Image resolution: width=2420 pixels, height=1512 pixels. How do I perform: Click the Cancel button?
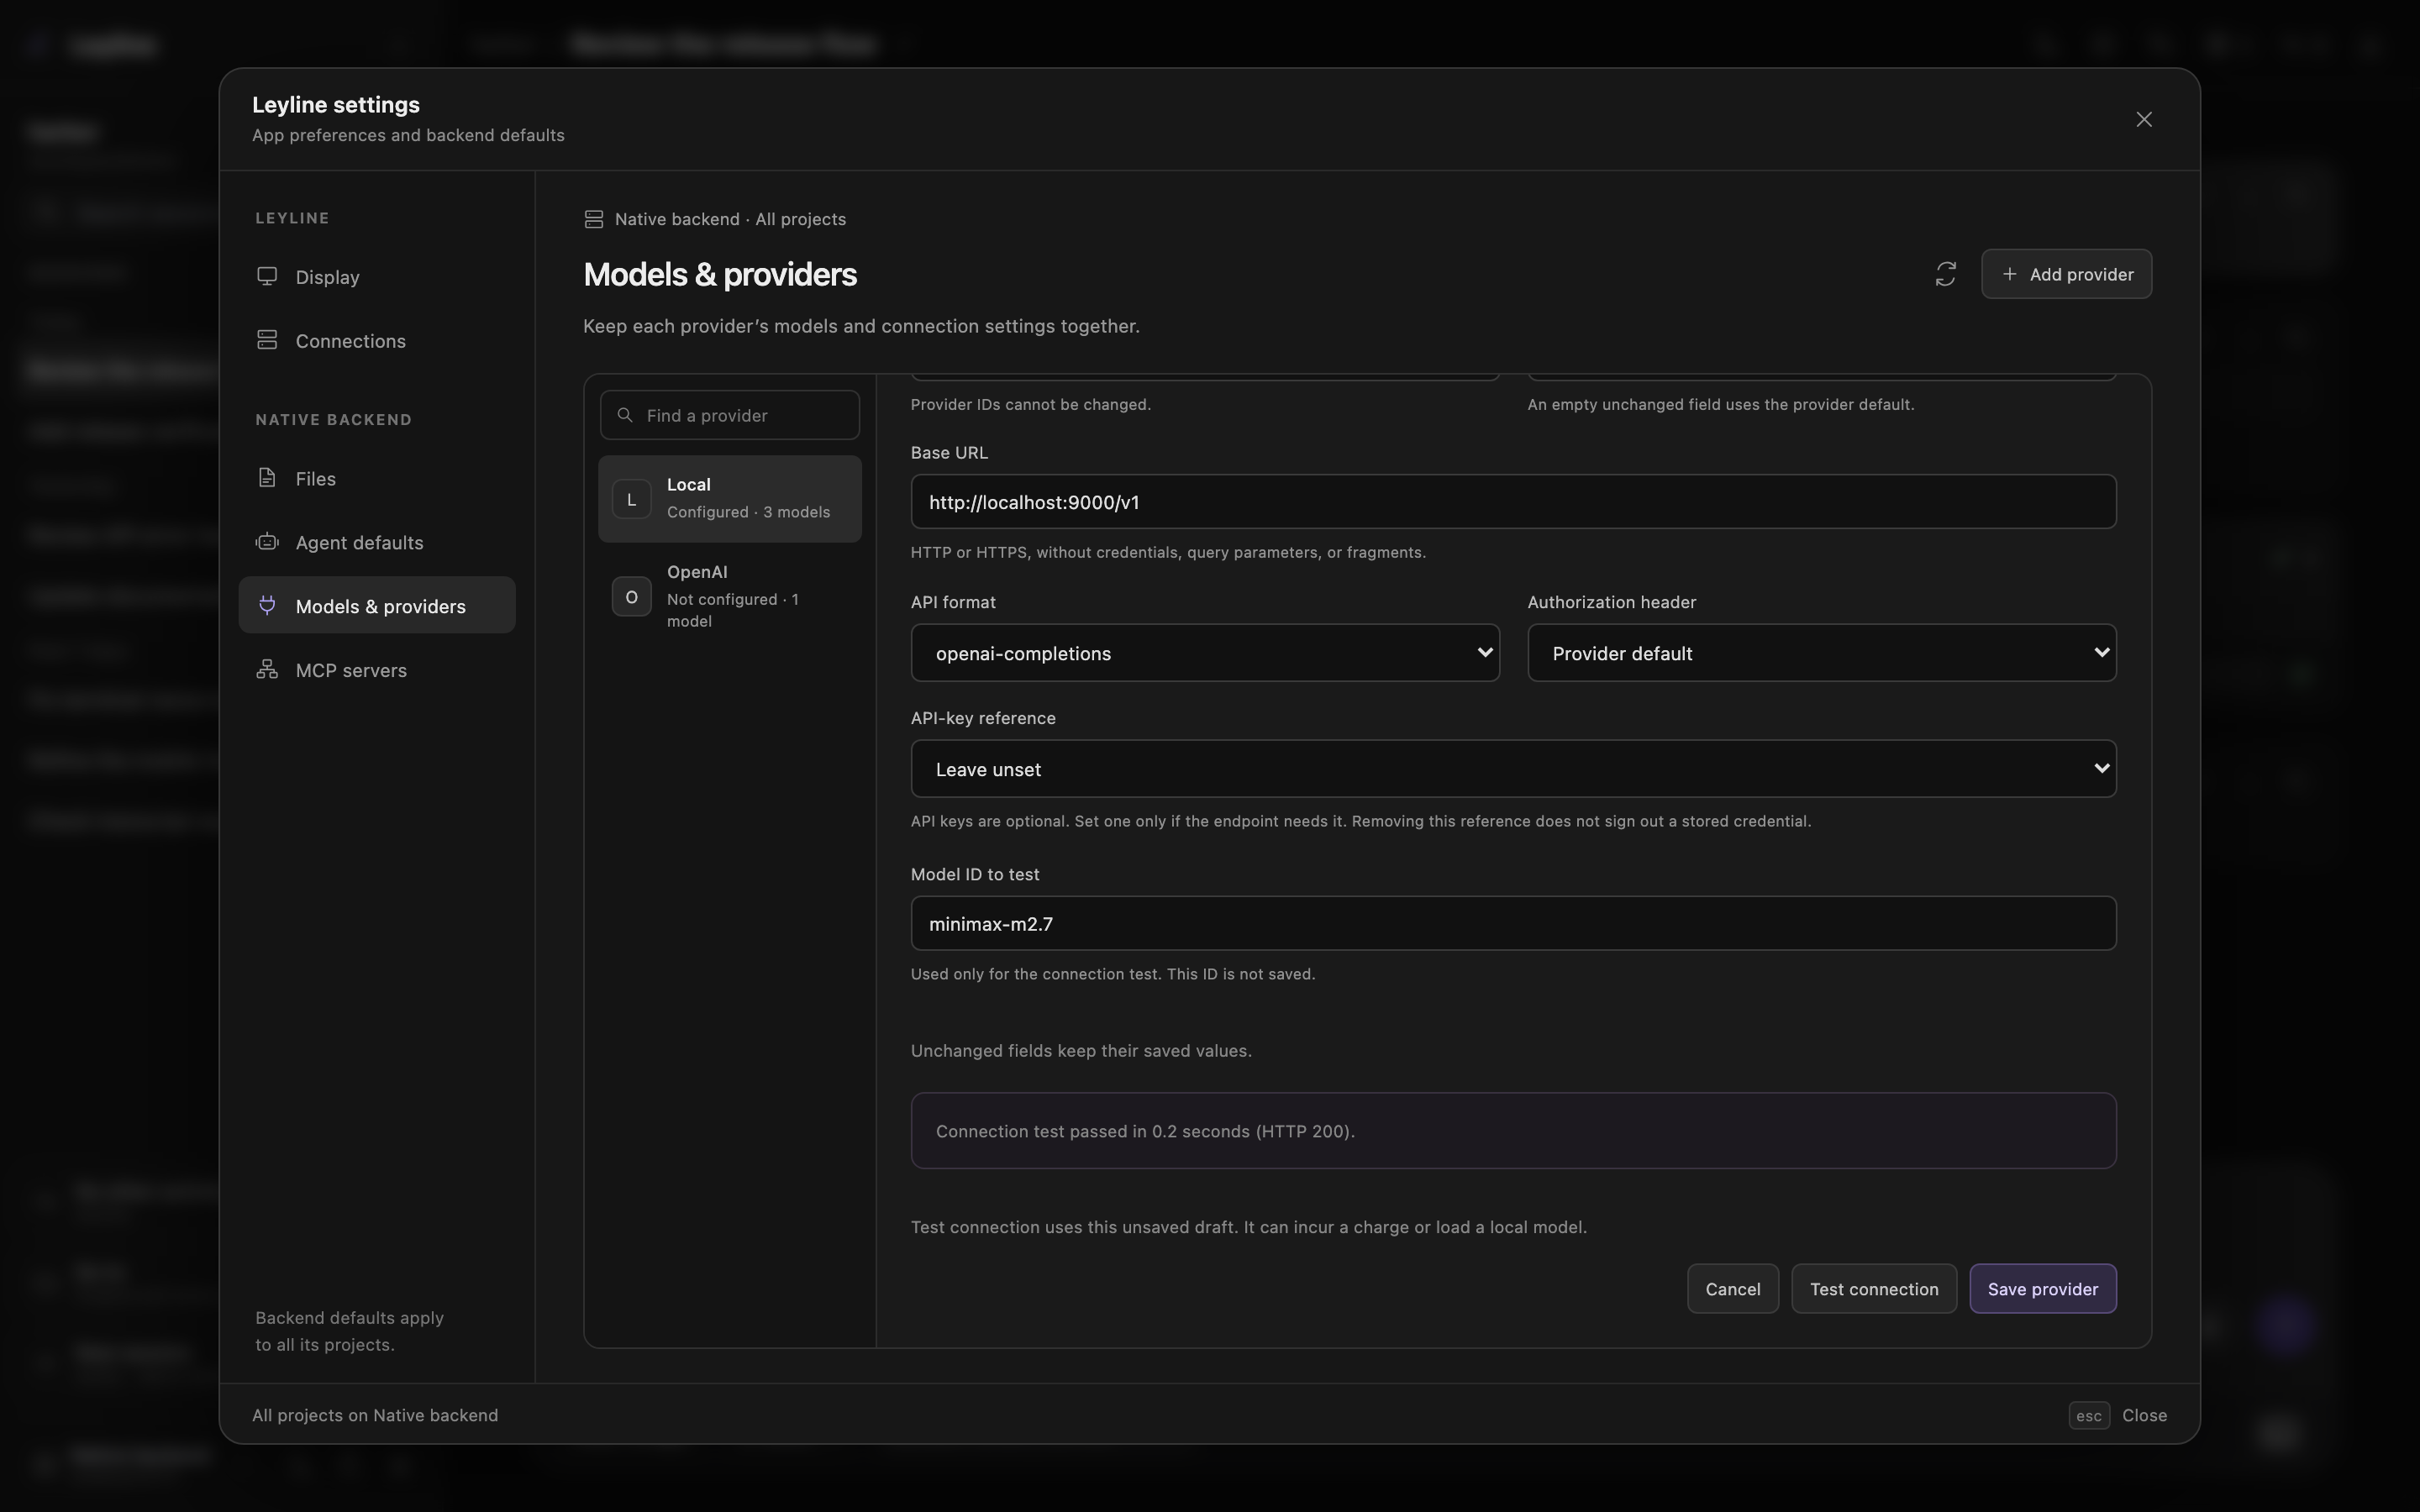(x=1732, y=1289)
